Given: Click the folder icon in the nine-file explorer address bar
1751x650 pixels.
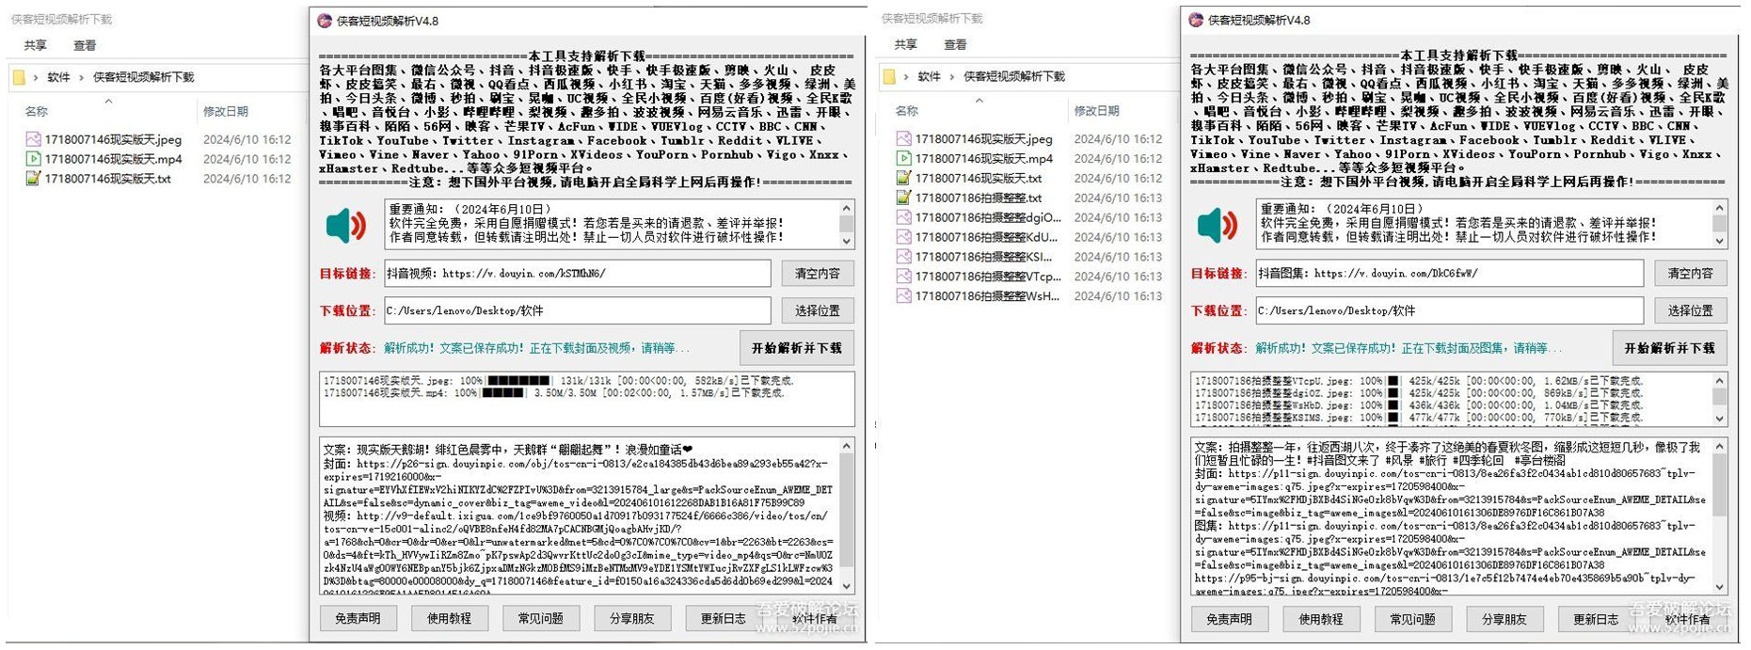Looking at the screenshot, I should click(x=889, y=76).
